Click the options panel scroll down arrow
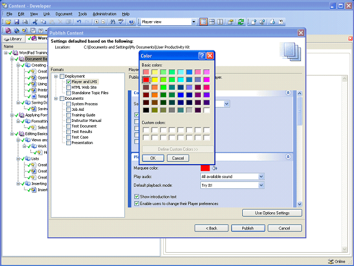This screenshot has height=266, width=354. tap(300, 204)
